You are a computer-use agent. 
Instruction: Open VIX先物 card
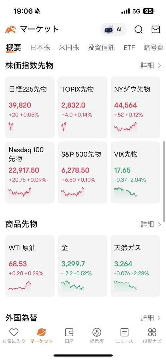click(135, 172)
